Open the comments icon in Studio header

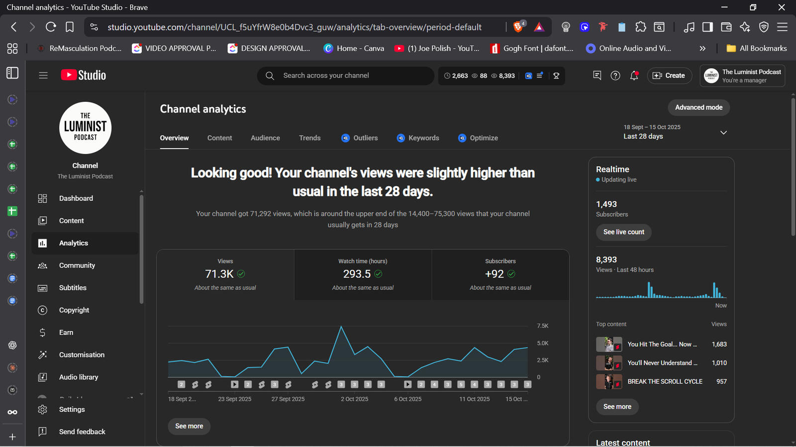597,75
